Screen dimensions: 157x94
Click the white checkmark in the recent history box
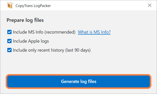pos(9,50)
